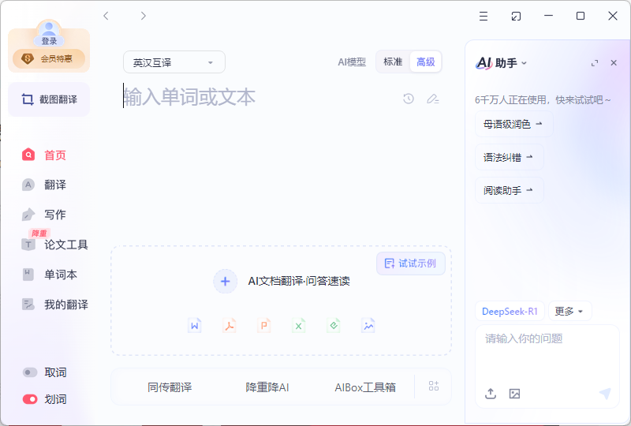Screen dimensions: 631x426
Task: Click the plus upload document button
Action: (x=226, y=281)
